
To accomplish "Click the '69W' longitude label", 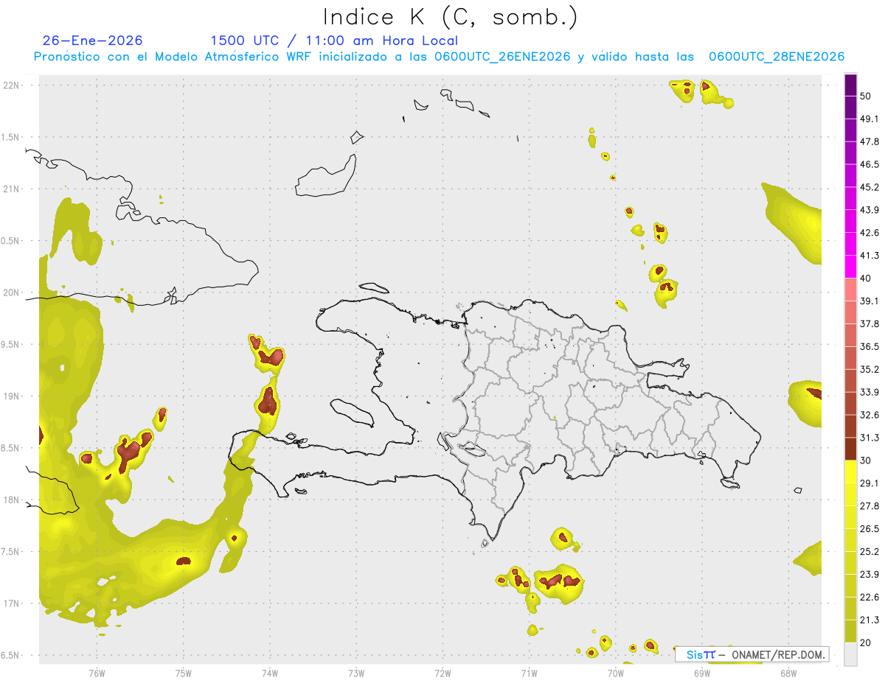I will [701, 673].
